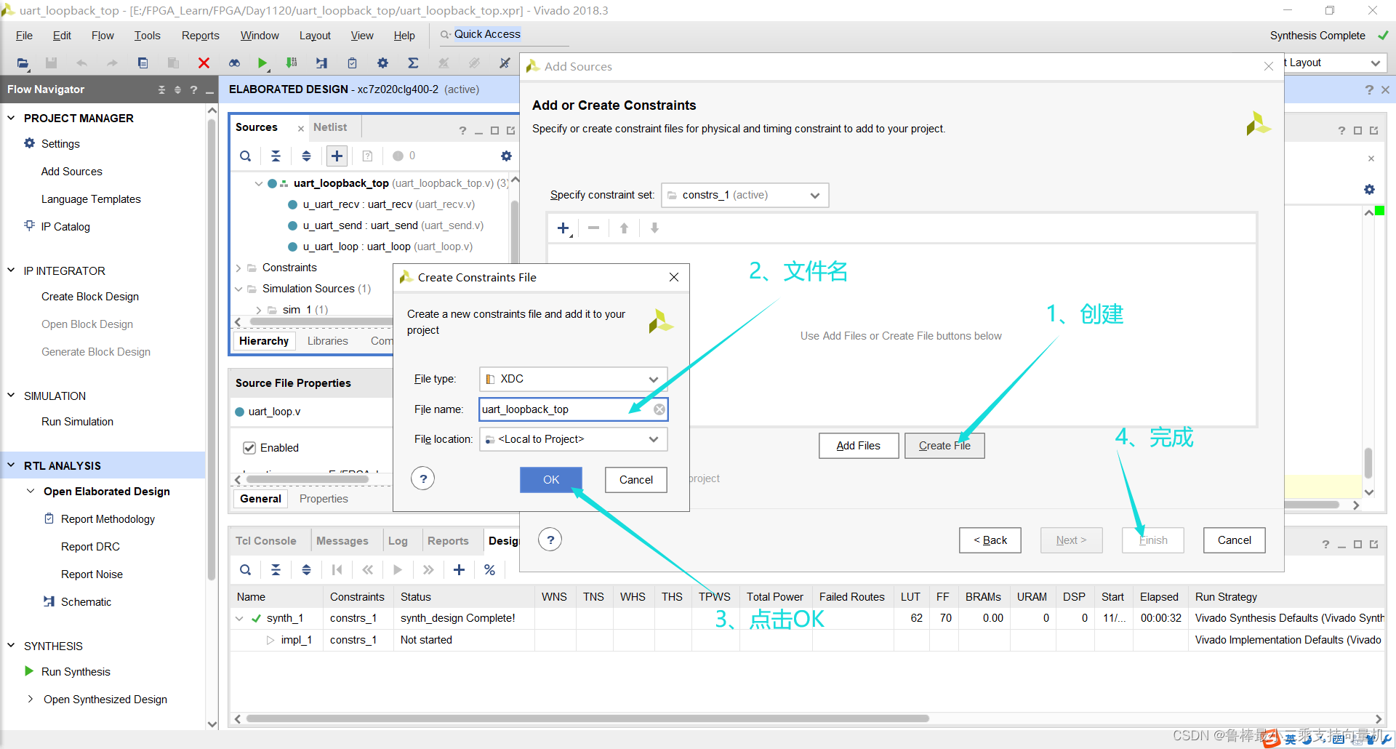The width and height of the screenshot is (1396, 749).
Task: Switch to the Netlist tab
Action: (330, 127)
